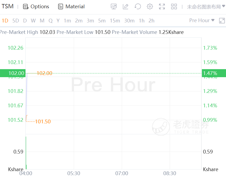Viewport: 226px width, 177px height.
Task: Open the Material button
Action: point(71,7)
